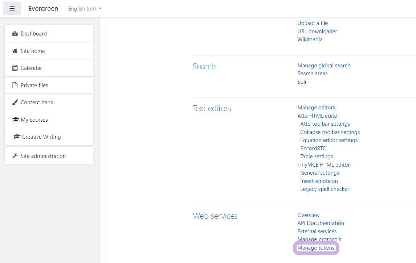
Task: Open Creative Writing course in sidebar
Action: pos(41,137)
